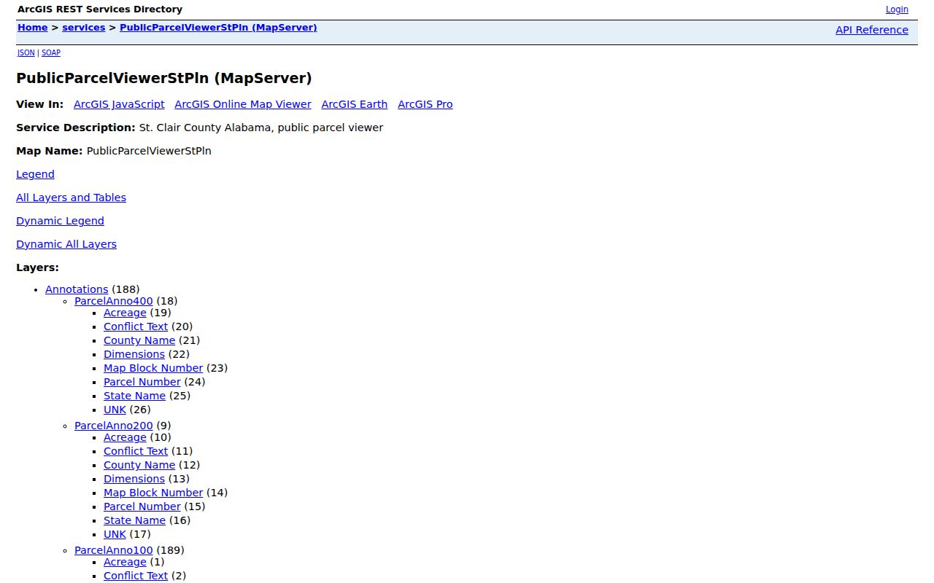Go to Home in breadcrumb
The height and width of the screenshot is (583, 934).
click(32, 28)
